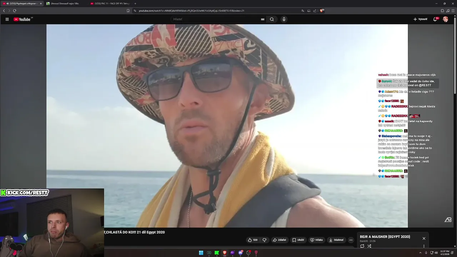Close the Psychopat a Majsner tab
Viewport: 457px width, 257px height.
click(x=41, y=4)
